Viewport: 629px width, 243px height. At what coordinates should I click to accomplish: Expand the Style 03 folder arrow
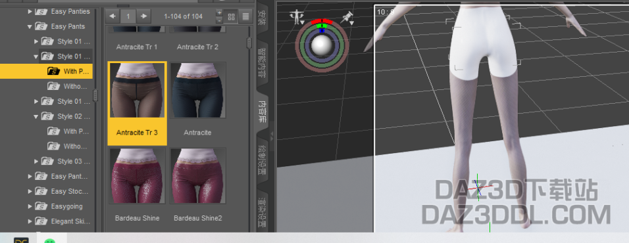(36, 162)
